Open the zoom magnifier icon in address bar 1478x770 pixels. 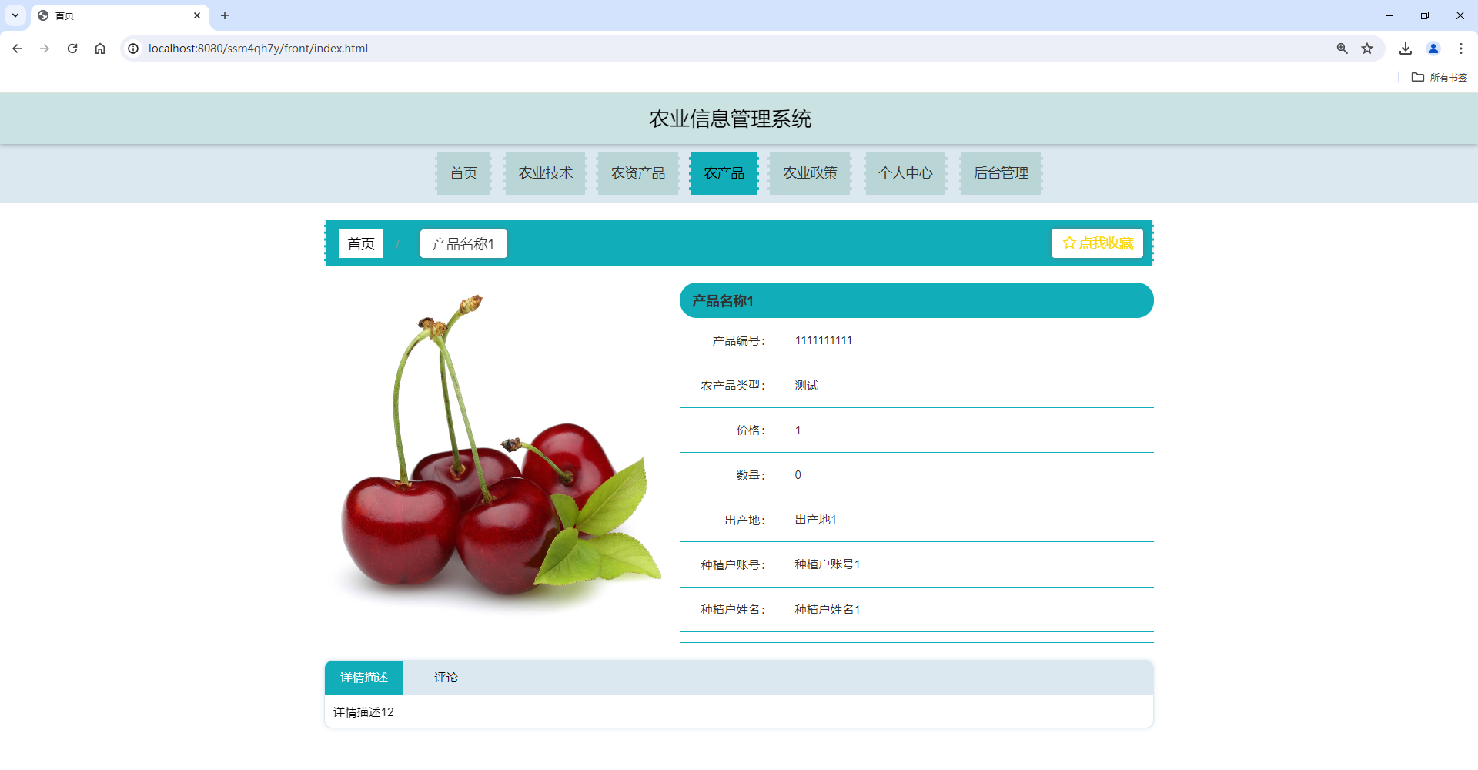pos(1342,48)
